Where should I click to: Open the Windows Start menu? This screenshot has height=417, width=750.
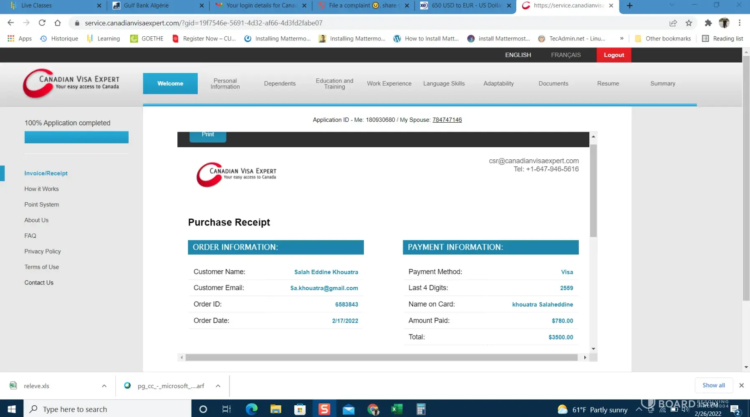coord(12,409)
